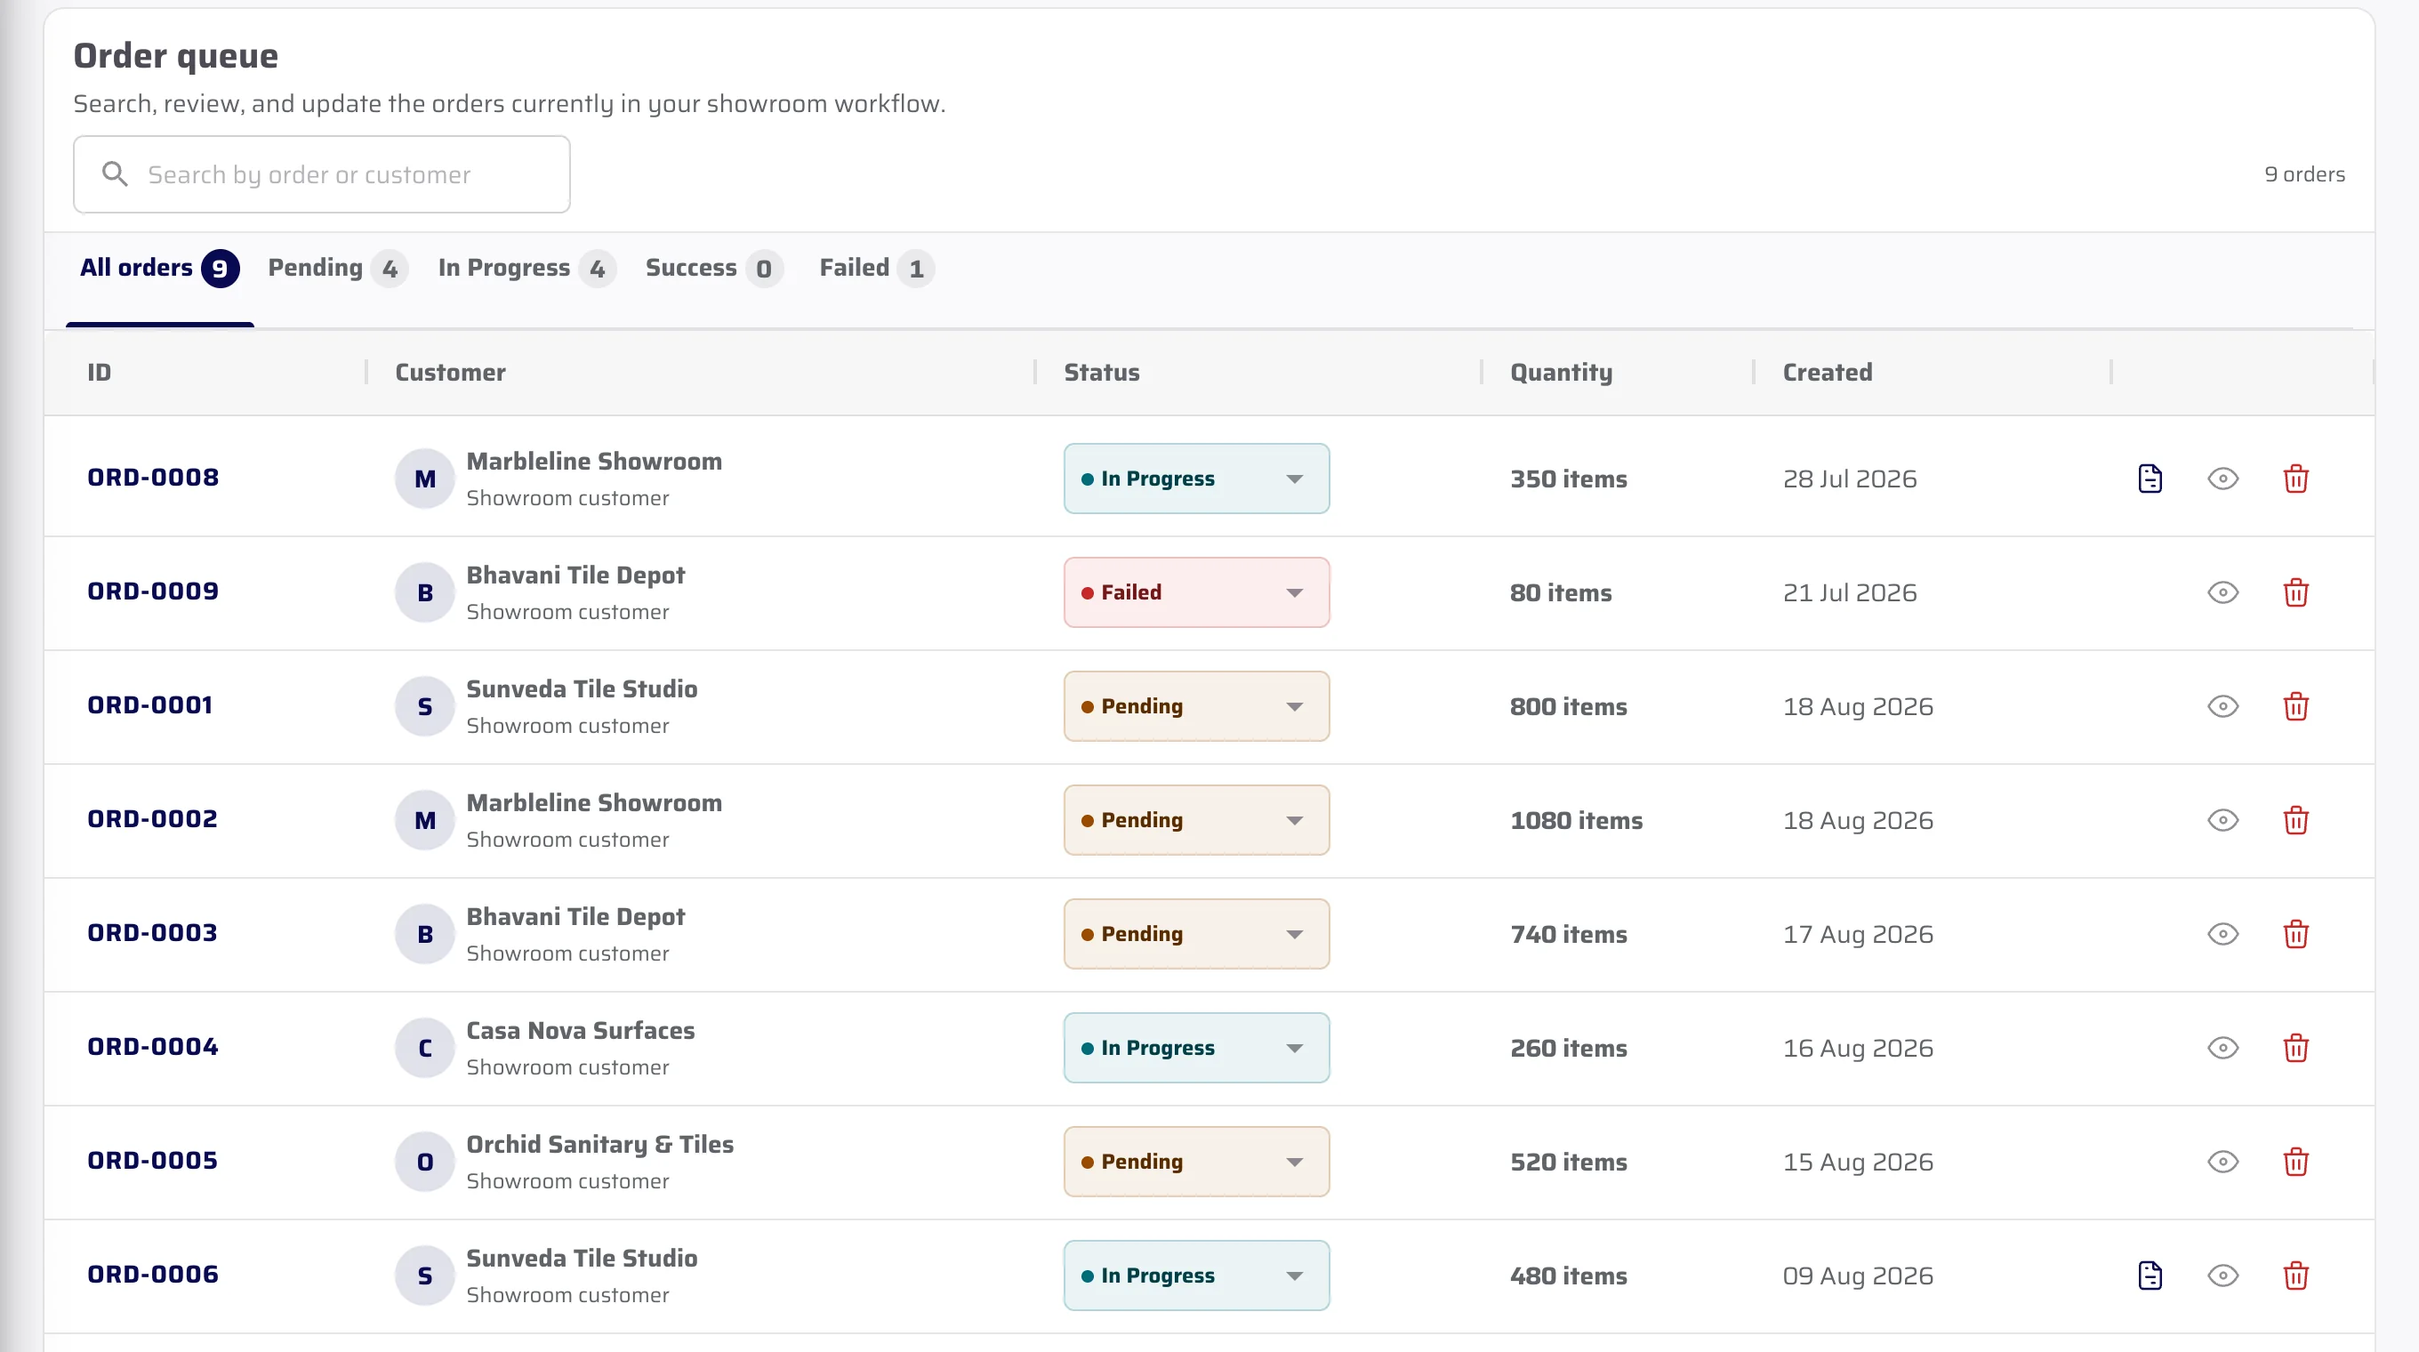The image size is (2419, 1352).
Task: Click the '9 orders' count text
Action: point(2304,173)
